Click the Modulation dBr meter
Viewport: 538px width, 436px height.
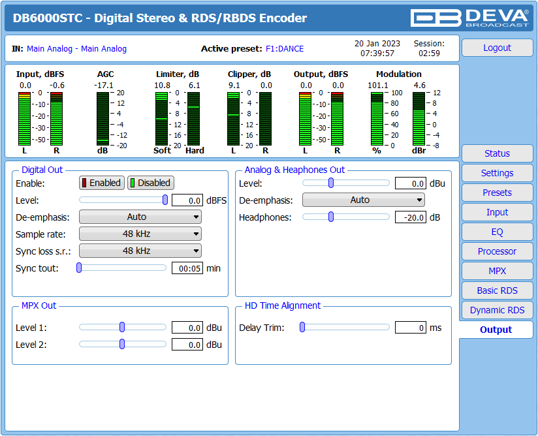coord(419,119)
